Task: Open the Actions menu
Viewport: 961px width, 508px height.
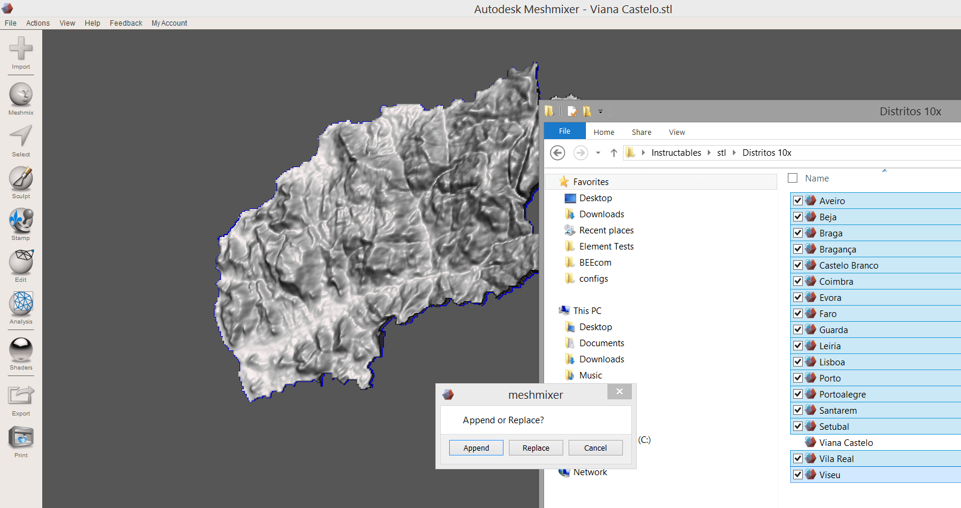Action: point(38,23)
